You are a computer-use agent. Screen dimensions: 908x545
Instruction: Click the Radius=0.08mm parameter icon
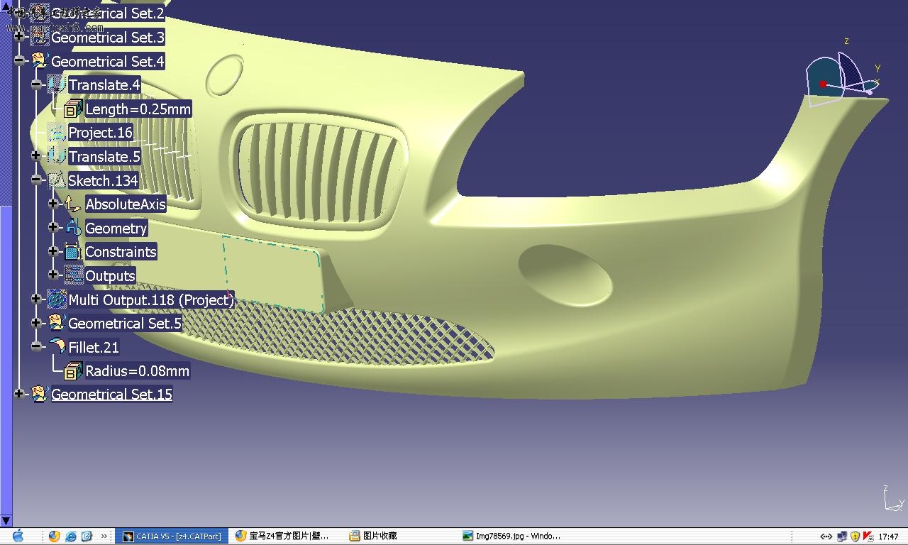click(73, 370)
